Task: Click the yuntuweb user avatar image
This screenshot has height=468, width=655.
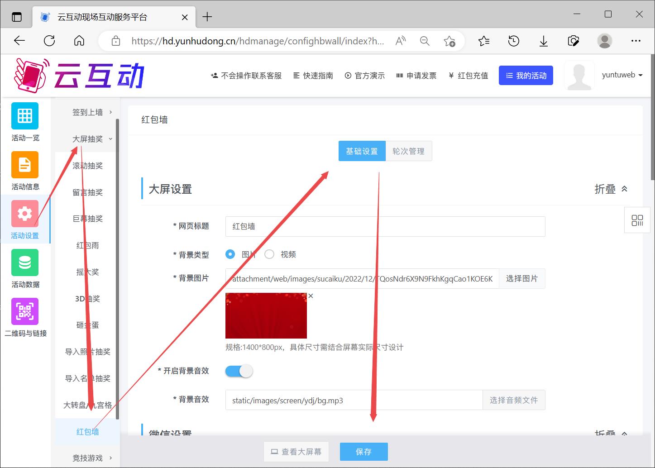Action: pyautogui.click(x=579, y=76)
